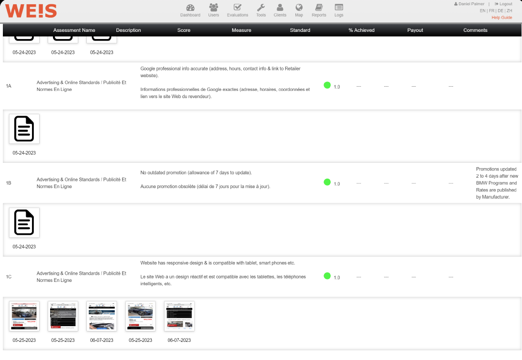522x360 pixels.
Task: Open document attachment under item 1A
Action: click(24, 129)
